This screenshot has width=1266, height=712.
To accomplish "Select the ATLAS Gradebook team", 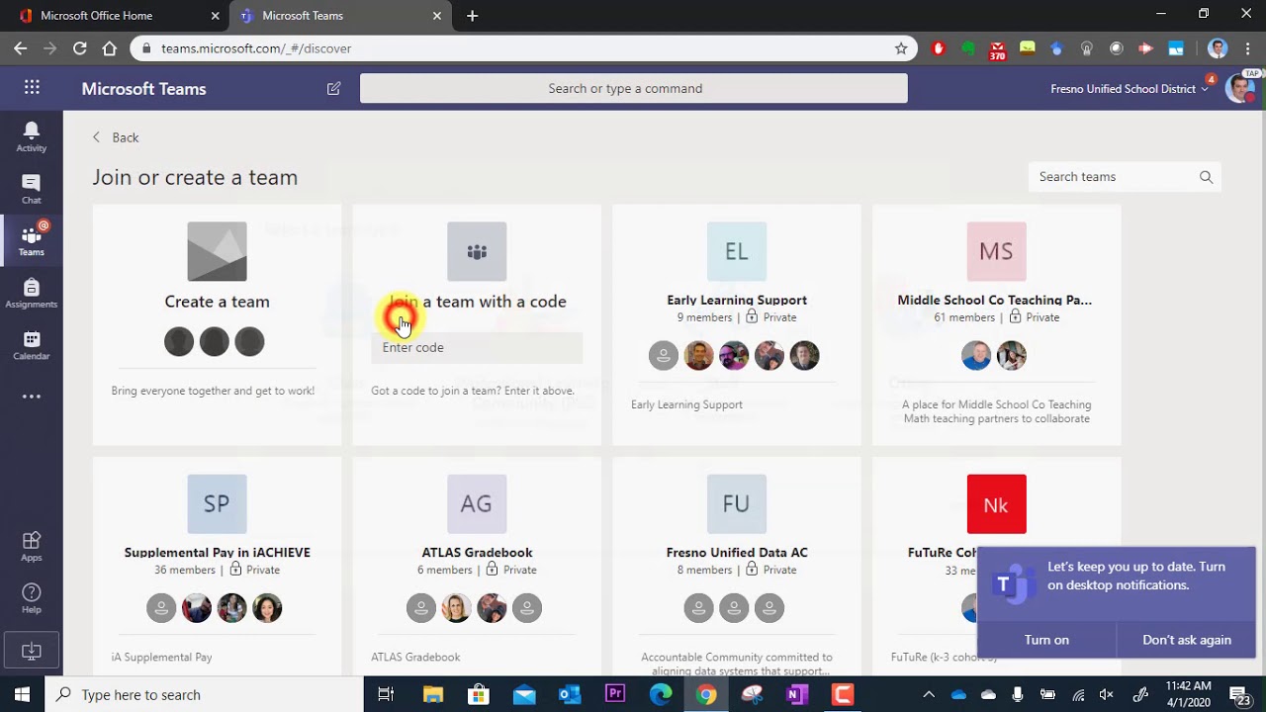I will 477,566.
